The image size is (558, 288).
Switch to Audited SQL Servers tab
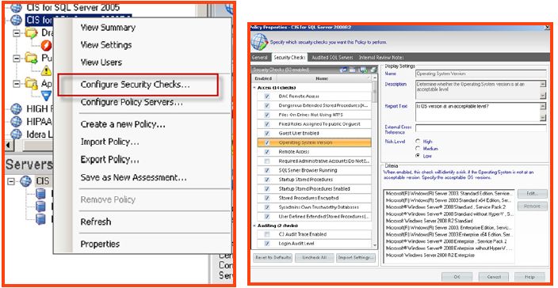(x=332, y=57)
